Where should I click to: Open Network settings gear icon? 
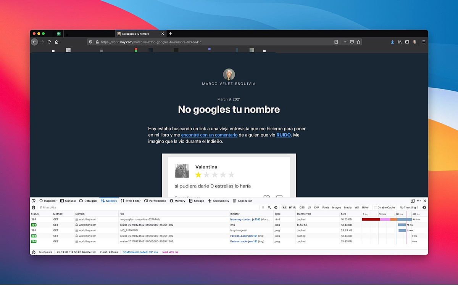point(424,207)
